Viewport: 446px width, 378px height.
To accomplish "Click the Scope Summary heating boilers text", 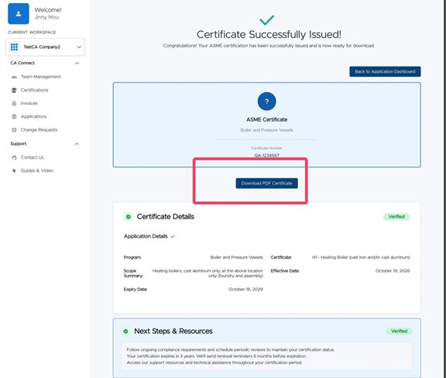I will pos(208,273).
